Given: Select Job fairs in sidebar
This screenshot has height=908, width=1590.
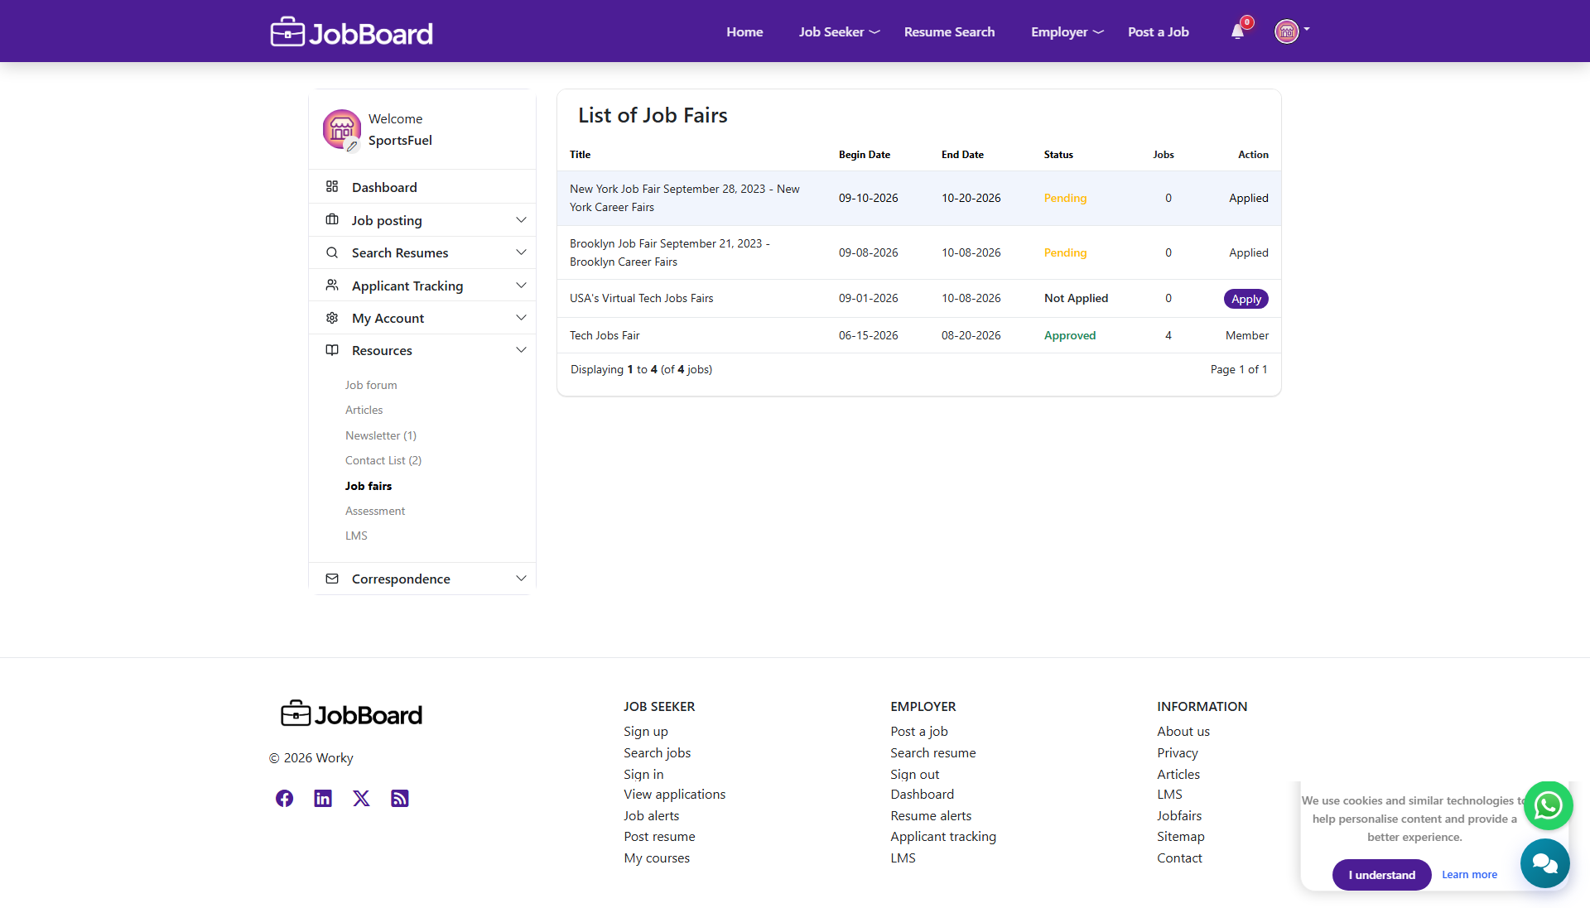Looking at the screenshot, I should 369,486.
